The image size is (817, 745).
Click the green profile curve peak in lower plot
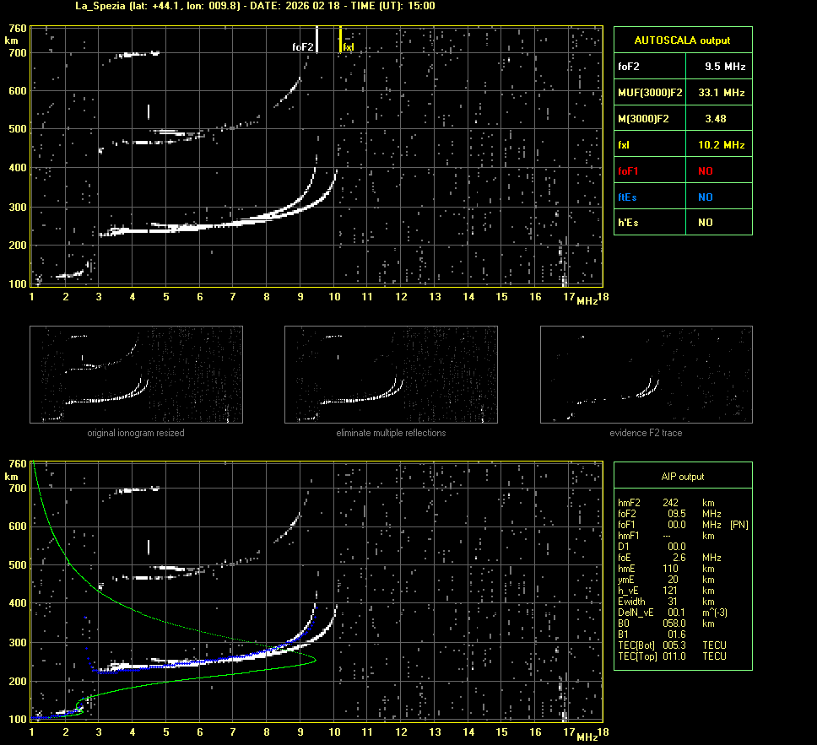314,660
